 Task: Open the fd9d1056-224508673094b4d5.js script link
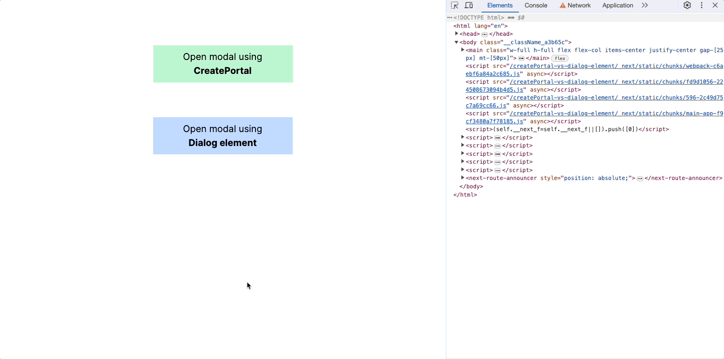coord(593,86)
